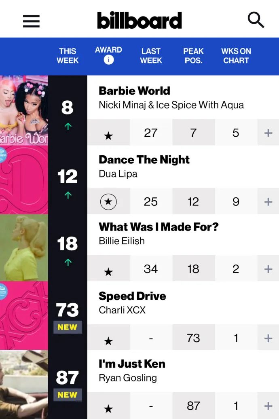279x419 pixels.
Task: Click award star for What Was I Made For?
Action: [x=108, y=272]
